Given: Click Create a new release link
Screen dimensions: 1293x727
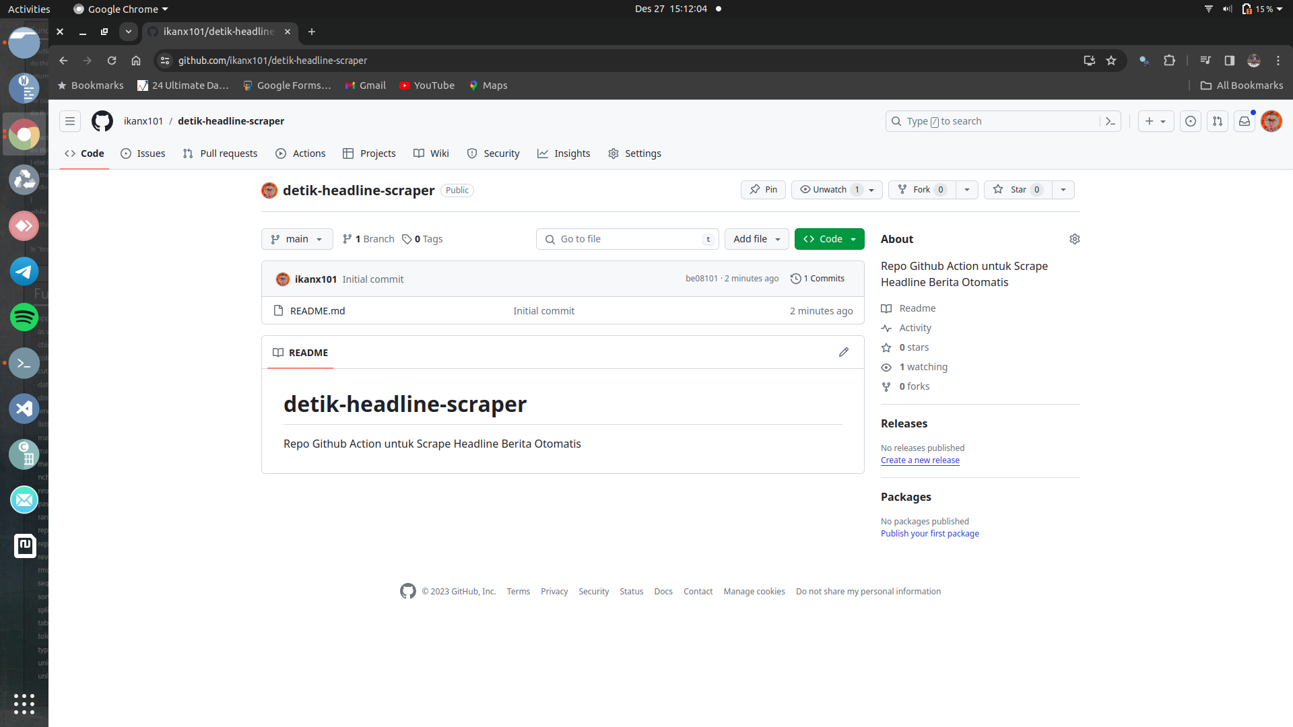Looking at the screenshot, I should (x=920, y=460).
